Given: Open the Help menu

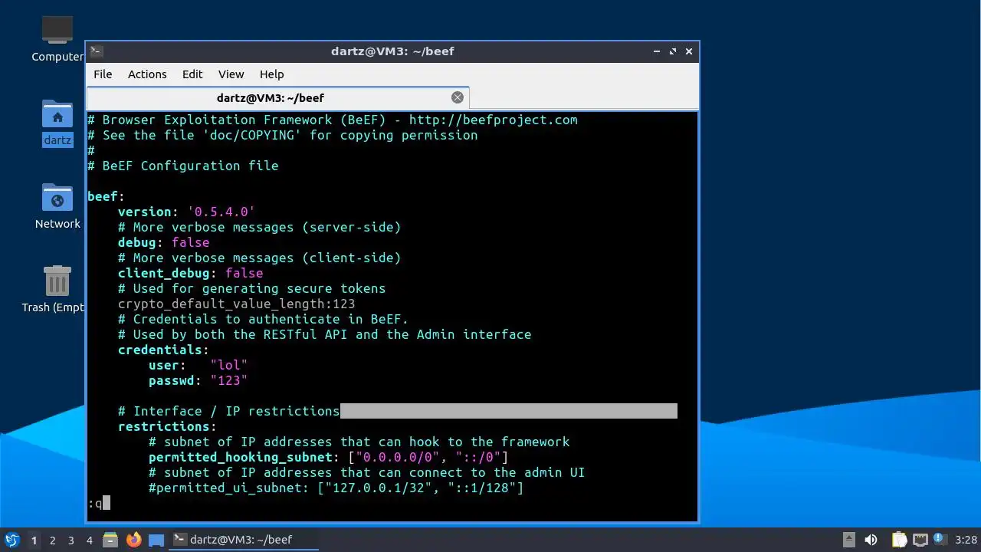Looking at the screenshot, I should (271, 74).
